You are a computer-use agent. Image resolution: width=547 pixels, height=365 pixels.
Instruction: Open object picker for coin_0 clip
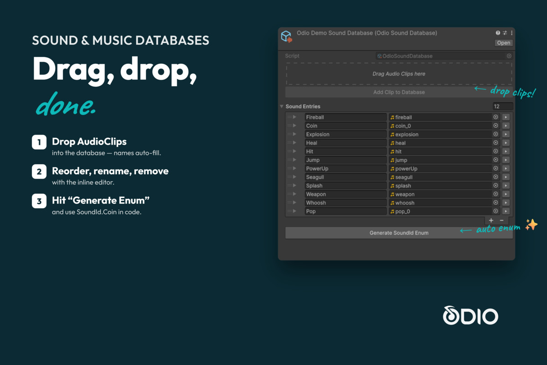[x=496, y=126]
